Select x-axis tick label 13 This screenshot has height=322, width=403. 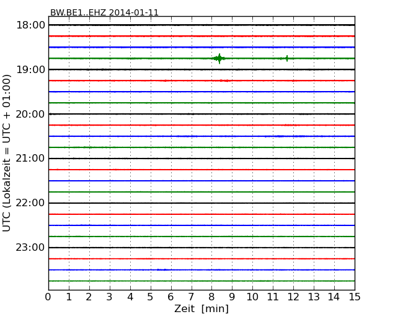314,297
